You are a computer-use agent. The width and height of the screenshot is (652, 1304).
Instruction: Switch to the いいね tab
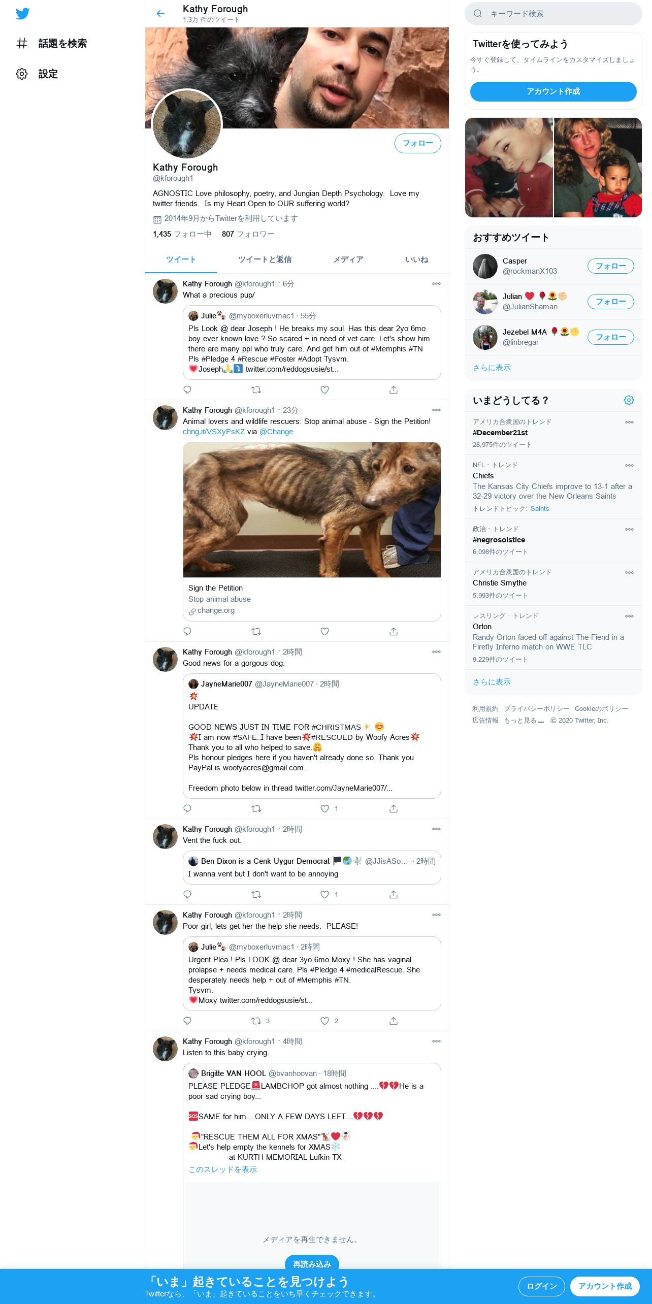click(417, 259)
